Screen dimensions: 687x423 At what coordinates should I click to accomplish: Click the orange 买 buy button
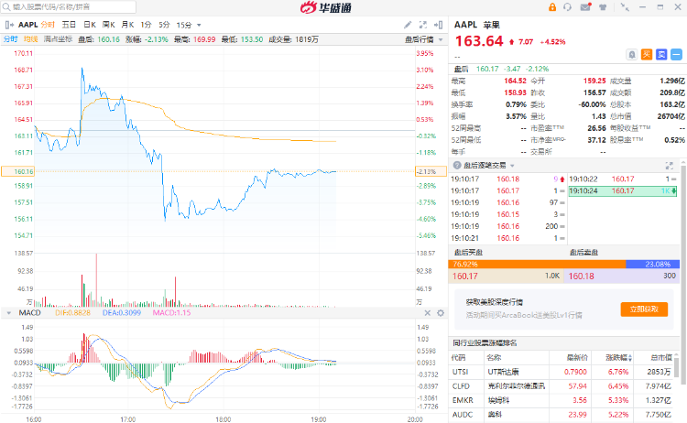point(647,54)
